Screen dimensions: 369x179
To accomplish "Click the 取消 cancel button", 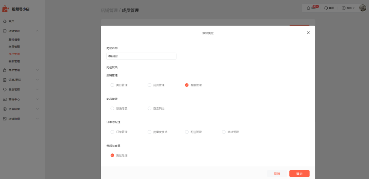I will click(x=277, y=174).
